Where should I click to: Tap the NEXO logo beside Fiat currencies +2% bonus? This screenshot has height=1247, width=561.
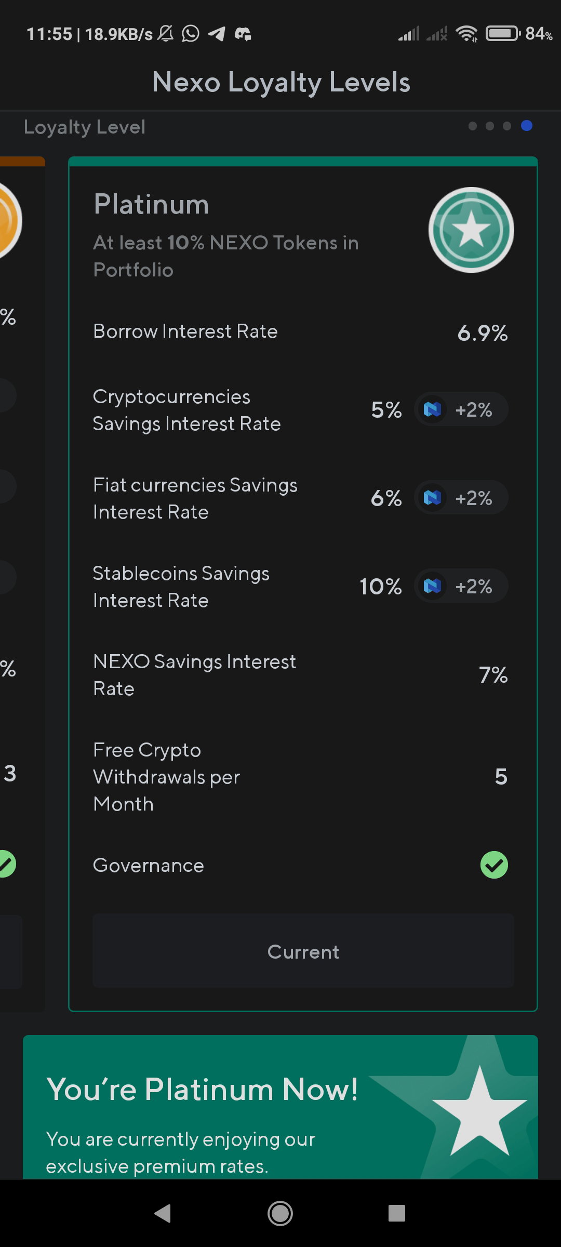[x=432, y=498]
